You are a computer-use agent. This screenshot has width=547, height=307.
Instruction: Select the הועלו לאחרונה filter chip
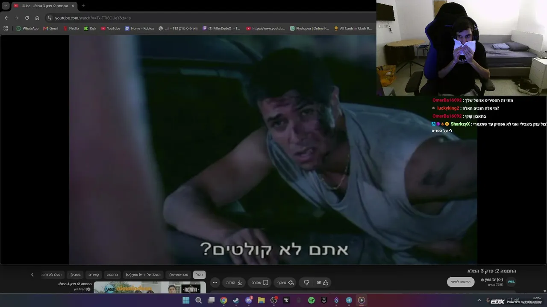pos(52,275)
